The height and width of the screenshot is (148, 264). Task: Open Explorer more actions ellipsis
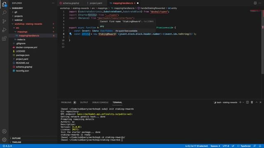(53, 3)
